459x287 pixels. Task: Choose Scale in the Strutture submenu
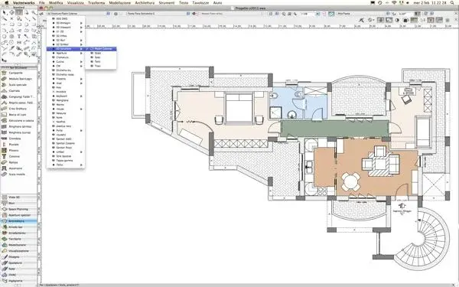101,54
